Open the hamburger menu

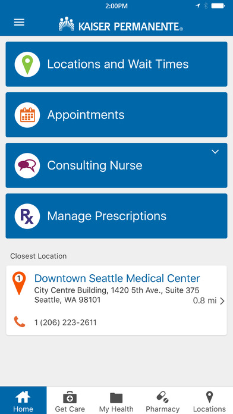coord(19,22)
